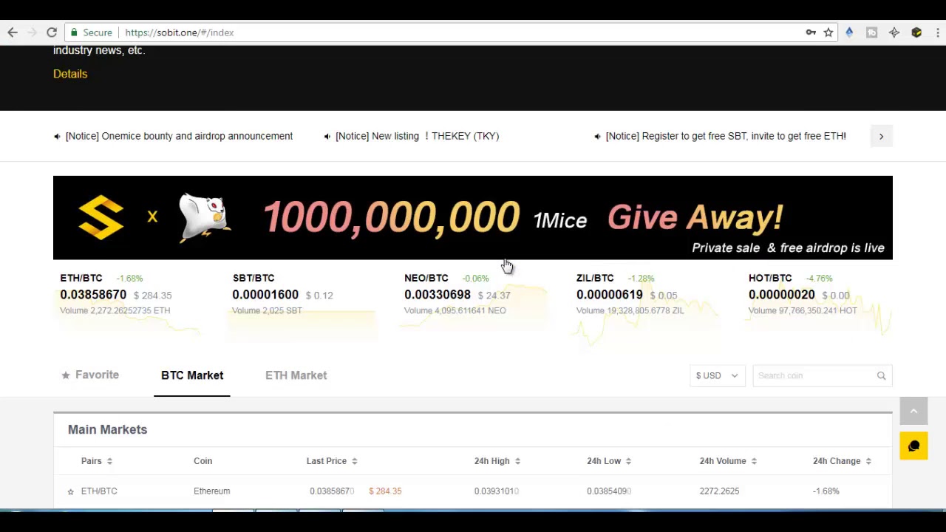Switch to the ETH Market tab
This screenshot has width=946, height=532.
click(296, 375)
